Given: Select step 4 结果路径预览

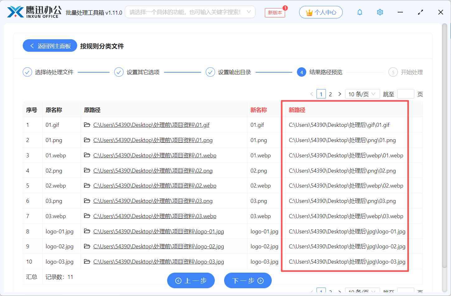Looking at the screenshot, I should point(320,72).
